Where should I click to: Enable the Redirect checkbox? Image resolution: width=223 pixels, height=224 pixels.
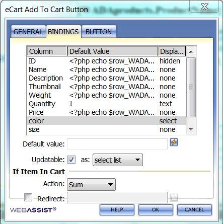click(28, 197)
